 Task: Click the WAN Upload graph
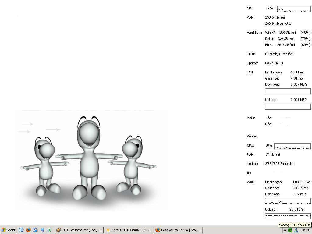click(x=288, y=216)
